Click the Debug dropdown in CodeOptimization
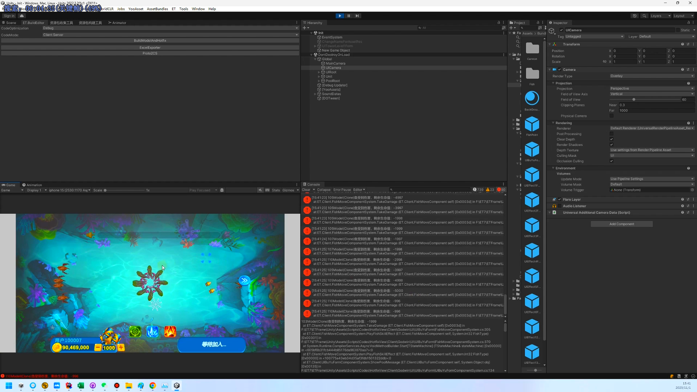The width and height of the screenshot is (697, 392). [170, 28]
